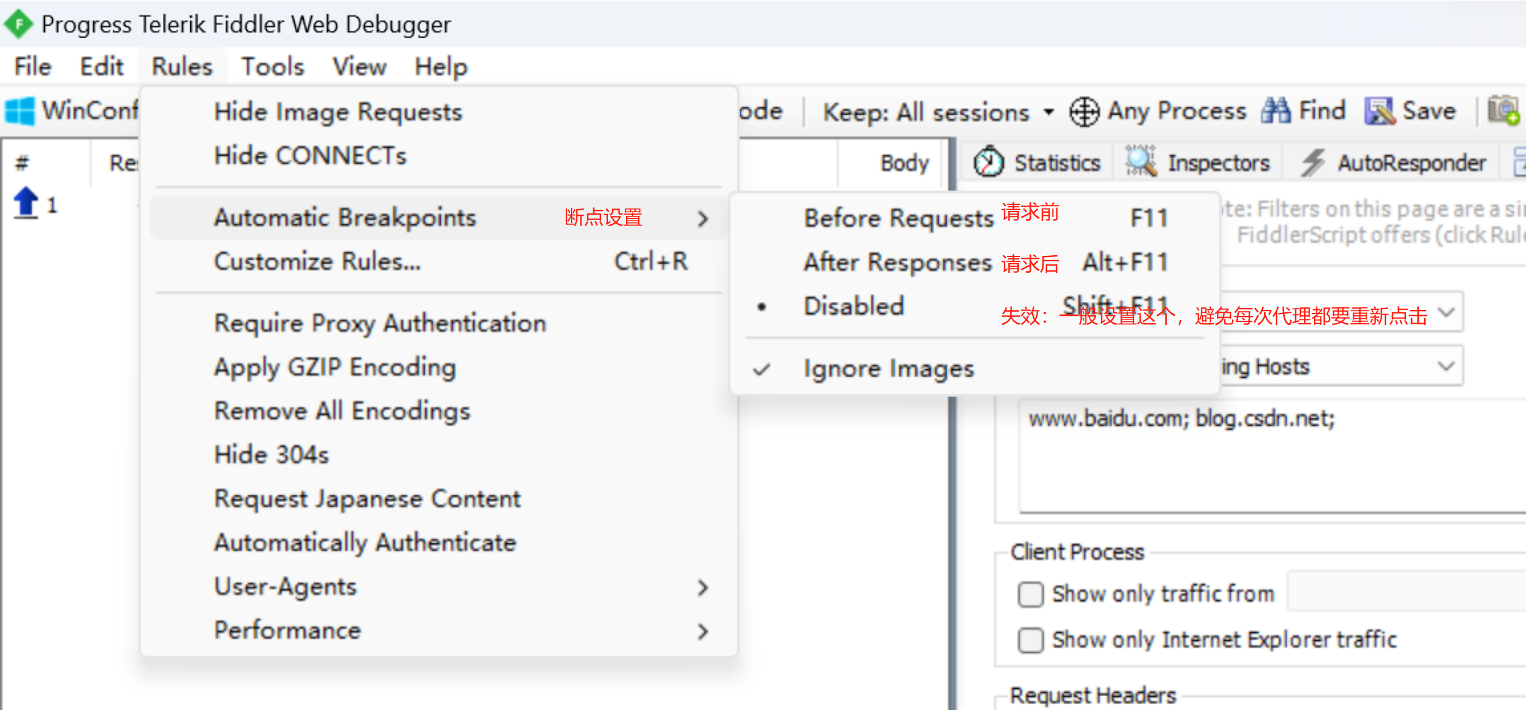This screenshot has width=1526, height=710.
Task: Click the camera screenshot icon
Action: pyautogui.click(x=1503, y=110)
